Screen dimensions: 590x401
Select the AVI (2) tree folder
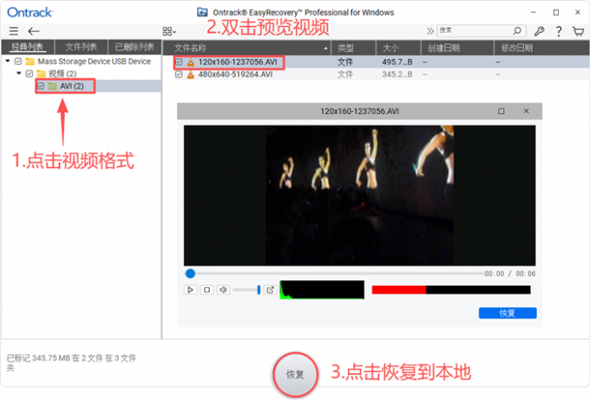coord(71,86)
